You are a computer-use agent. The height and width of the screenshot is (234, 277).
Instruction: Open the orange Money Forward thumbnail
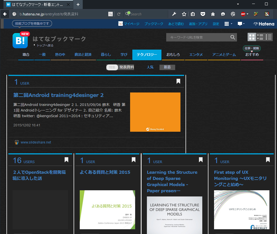point(155,112)
